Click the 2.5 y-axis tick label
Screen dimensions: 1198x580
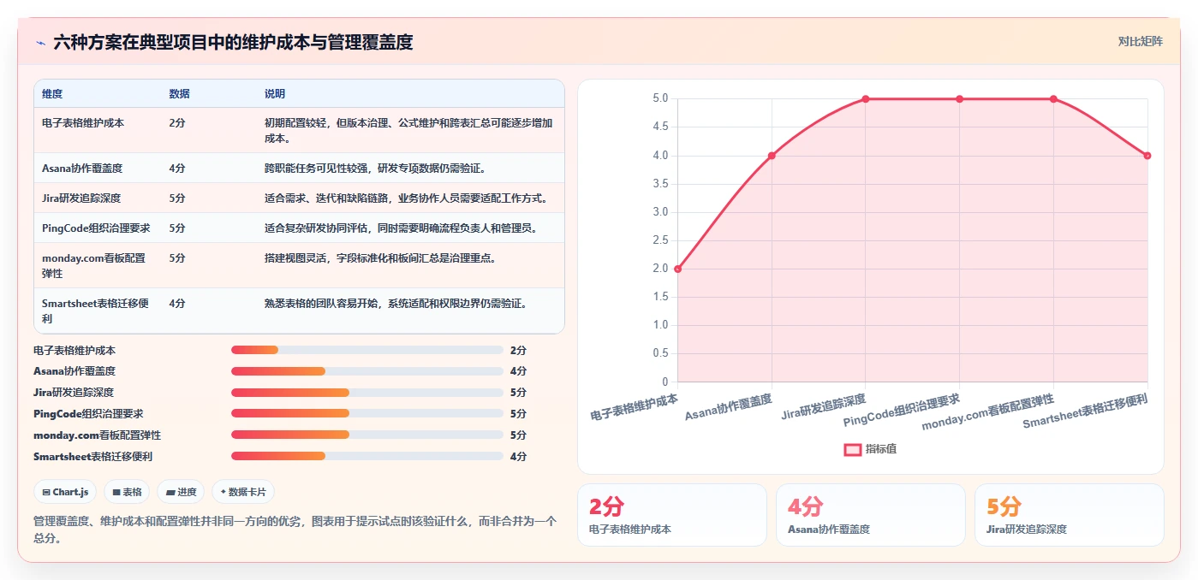660,240
